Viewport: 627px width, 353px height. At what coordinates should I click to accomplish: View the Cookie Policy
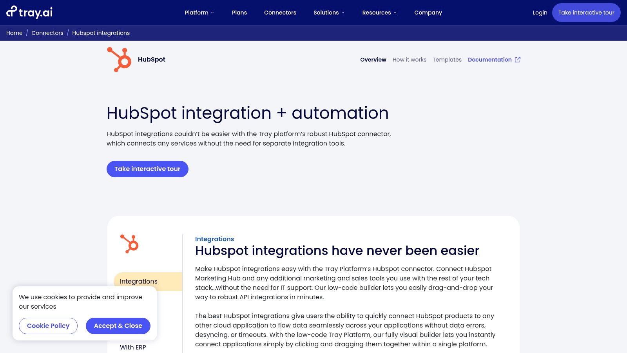coord(48,326)
